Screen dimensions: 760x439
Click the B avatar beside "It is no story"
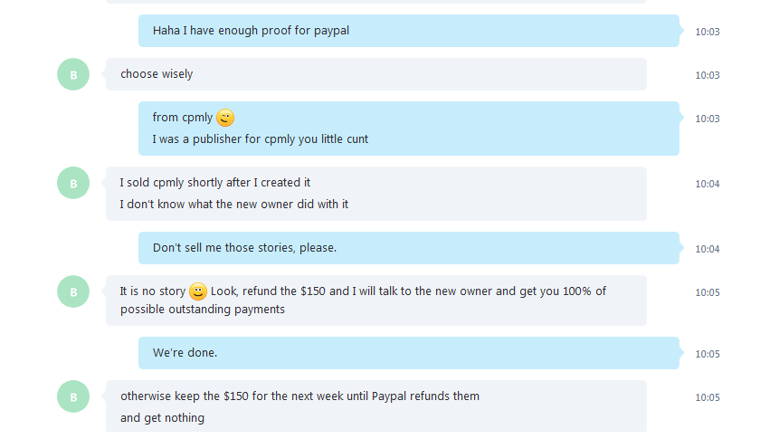coord(73,291)
